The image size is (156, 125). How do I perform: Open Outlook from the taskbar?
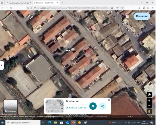coord(67,122)
